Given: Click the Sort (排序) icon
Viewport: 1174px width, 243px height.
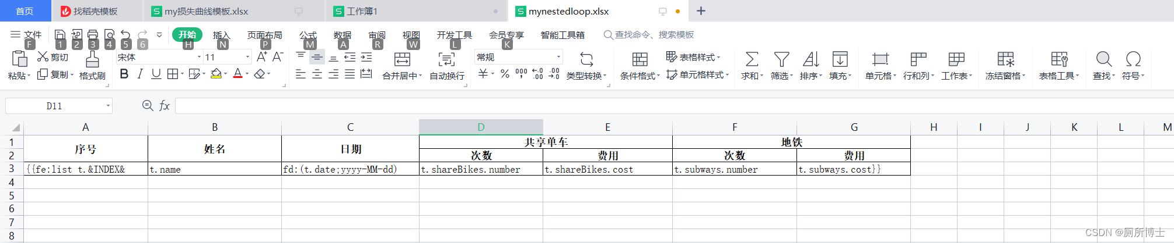Looking at the screenshot, I should coord(810,59).
